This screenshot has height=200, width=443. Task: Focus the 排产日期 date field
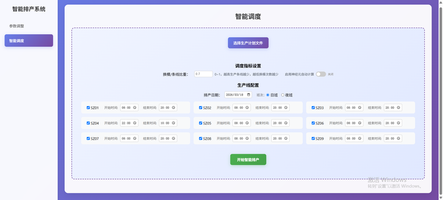click(238, 94)
